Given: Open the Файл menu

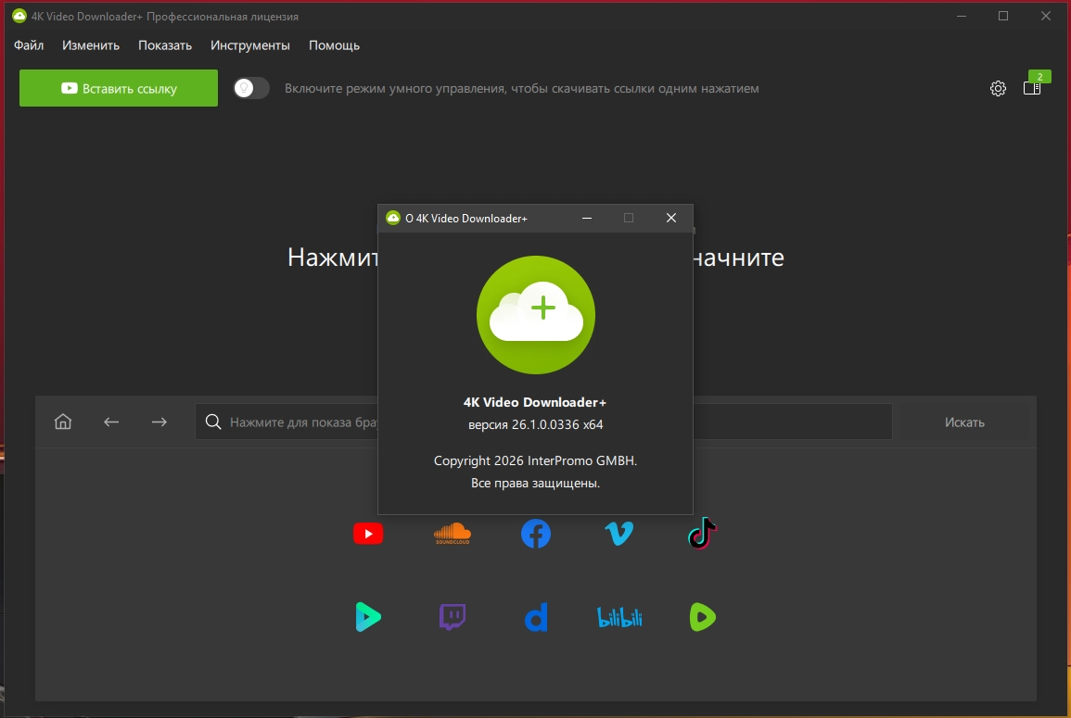Looking at the screenshot, I should [x=29, y=45].
